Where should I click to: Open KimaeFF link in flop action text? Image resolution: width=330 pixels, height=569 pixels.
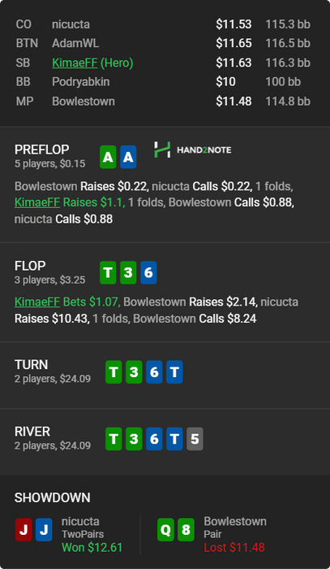[x=37, y=302]
